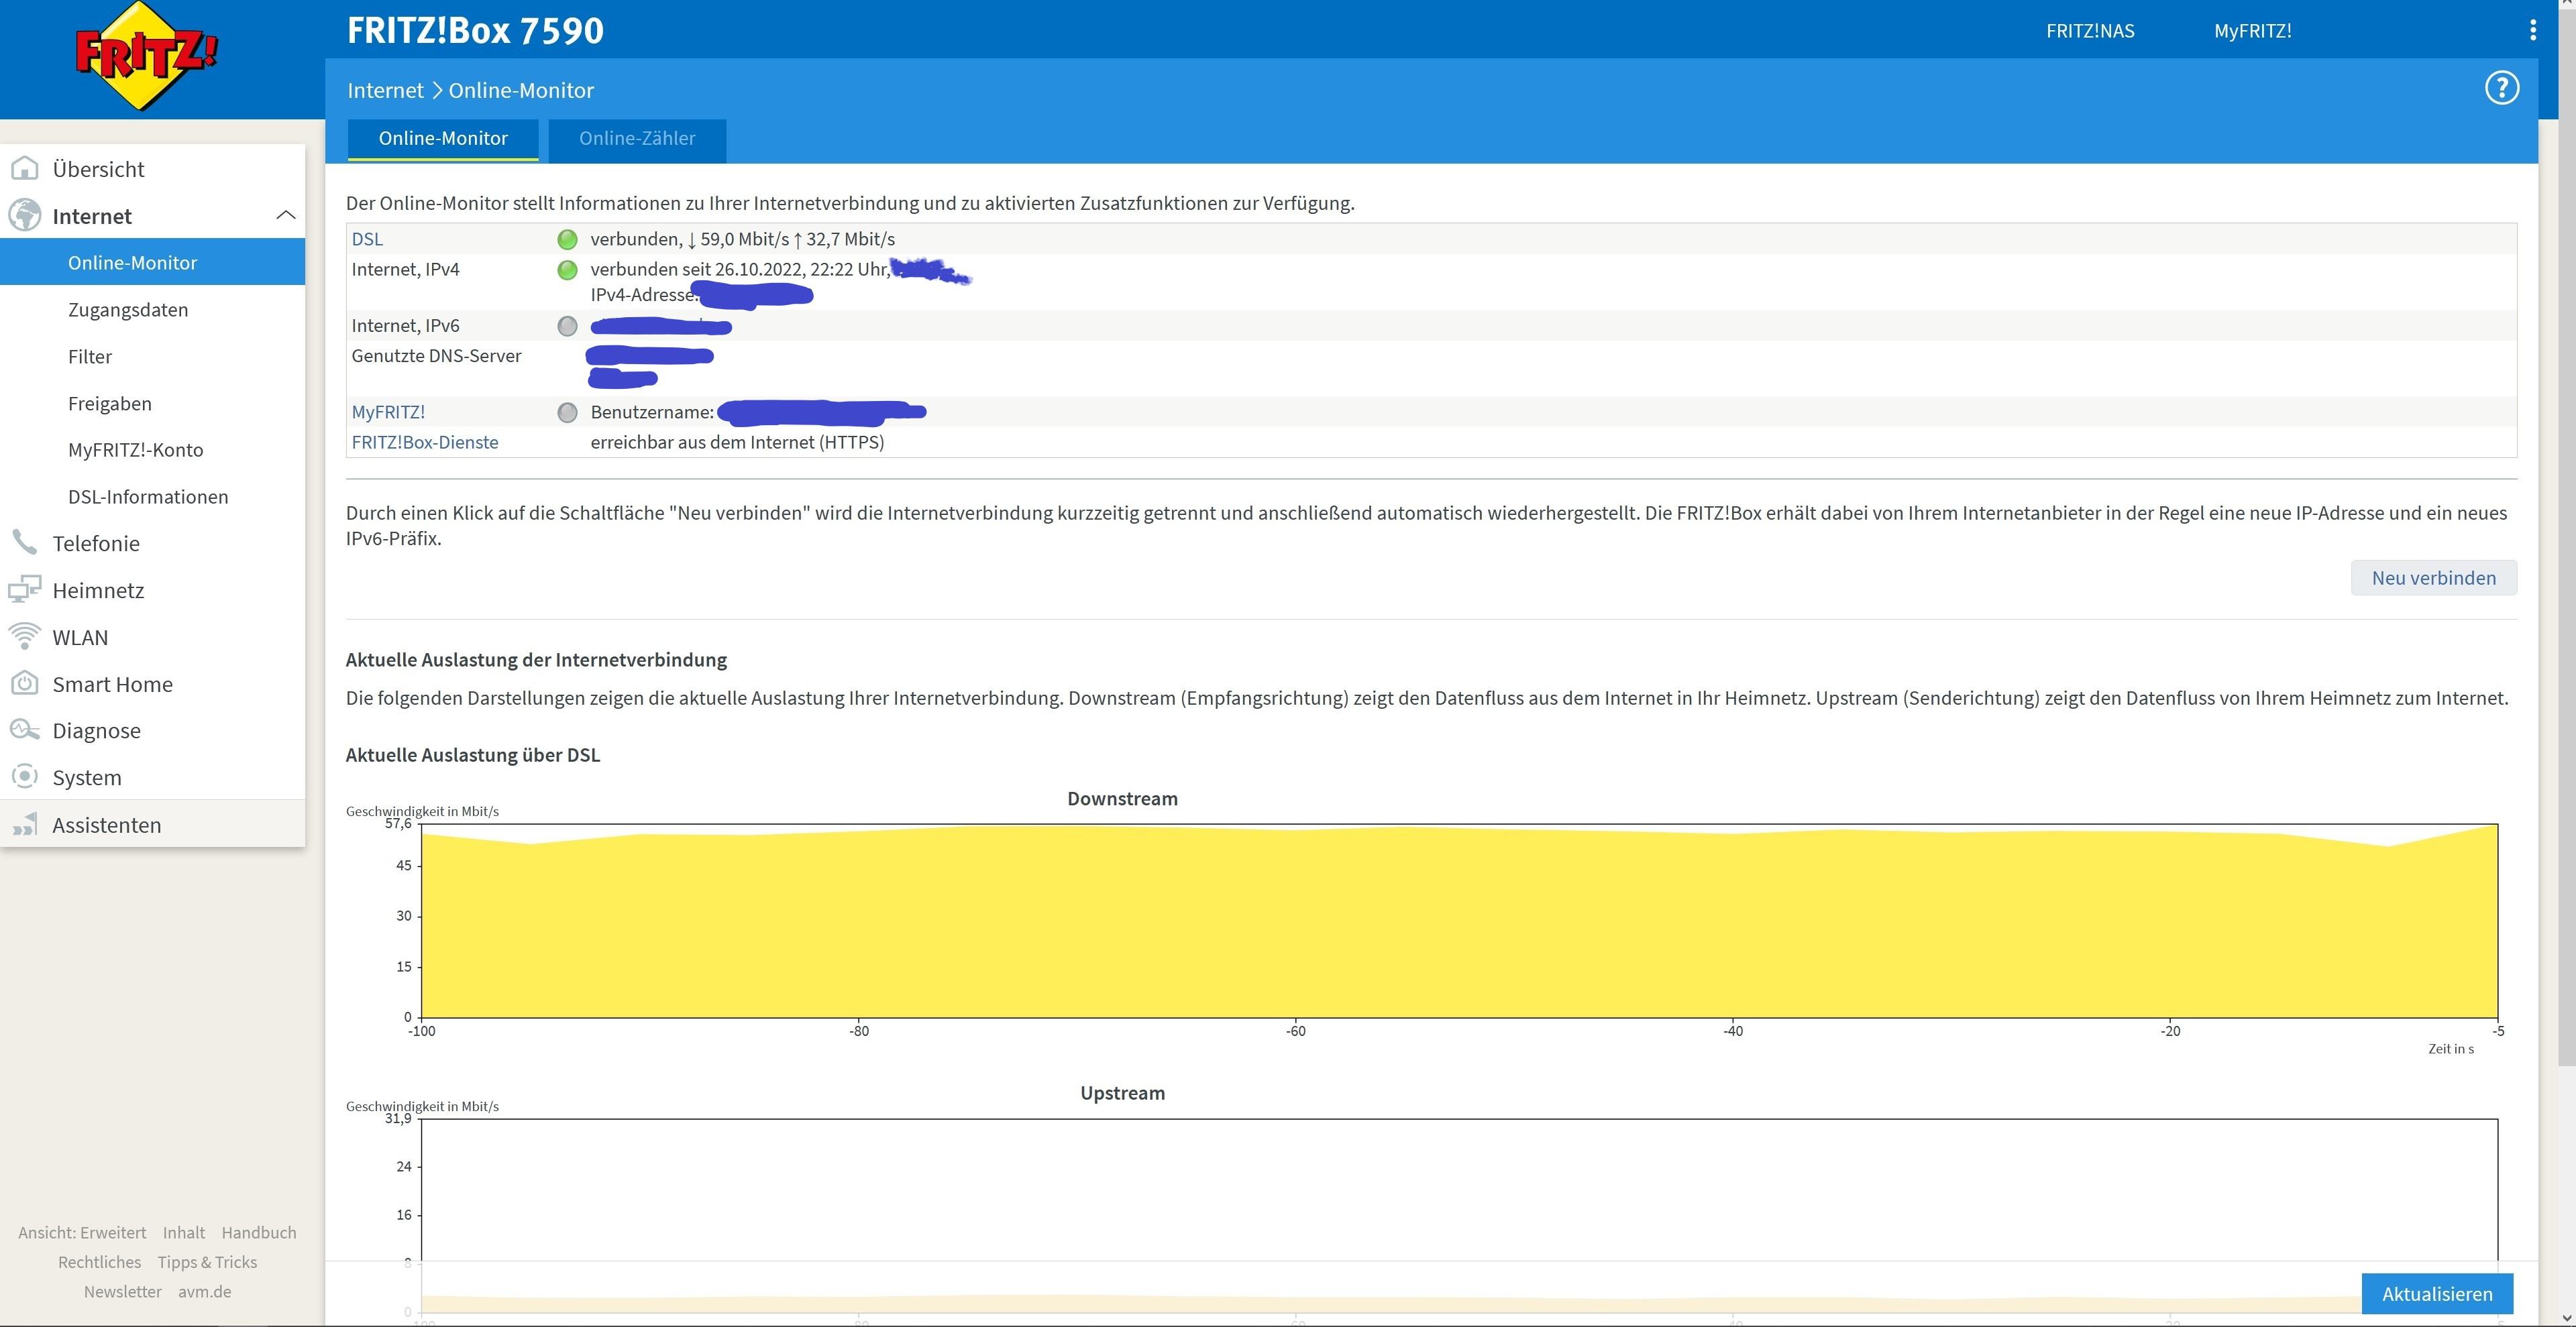Click the Neu verbinden button

(2433, 577)
